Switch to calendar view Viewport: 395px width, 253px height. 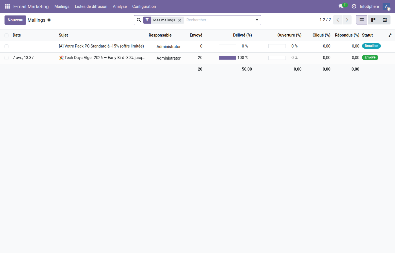pos(385,20)
